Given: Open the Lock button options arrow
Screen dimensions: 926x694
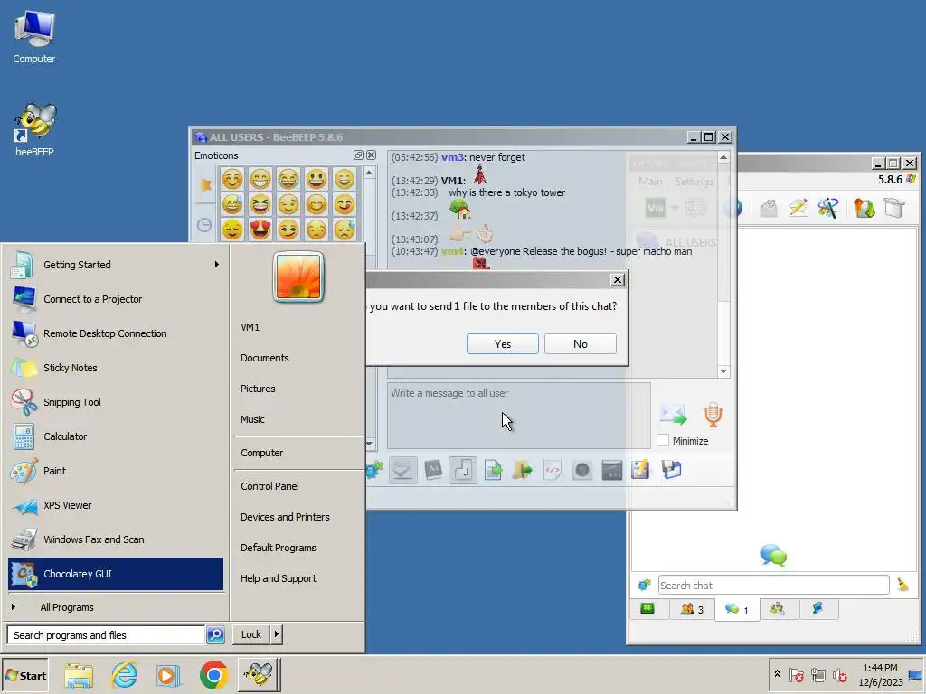Looking at the screenshot, I should coord(277,634).
